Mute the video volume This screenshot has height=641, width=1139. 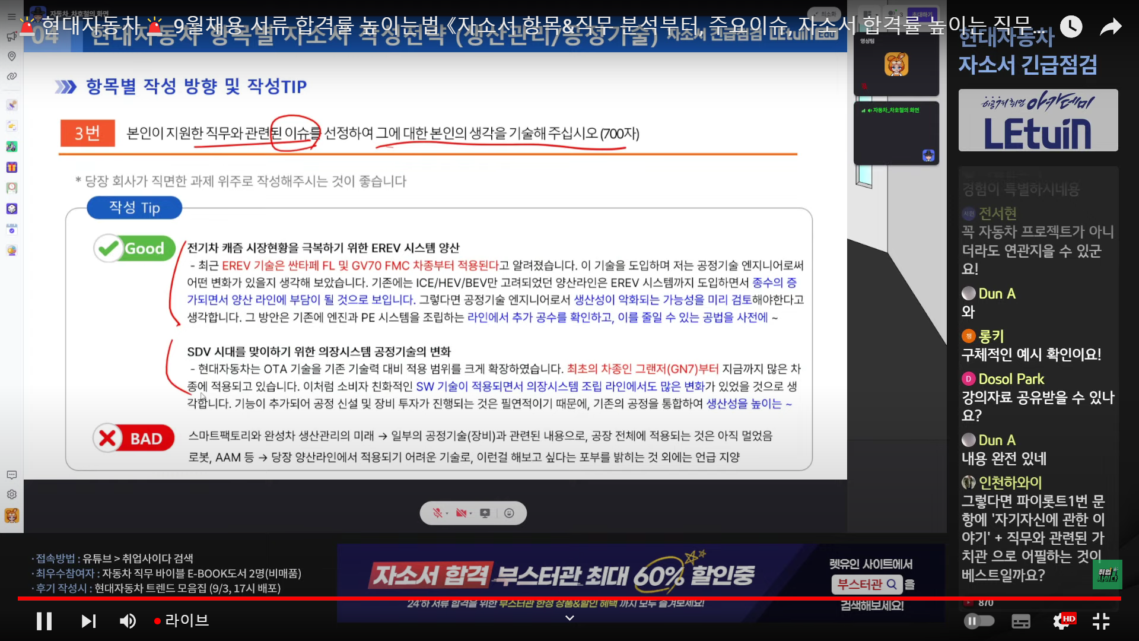click(x=128, y=621)
